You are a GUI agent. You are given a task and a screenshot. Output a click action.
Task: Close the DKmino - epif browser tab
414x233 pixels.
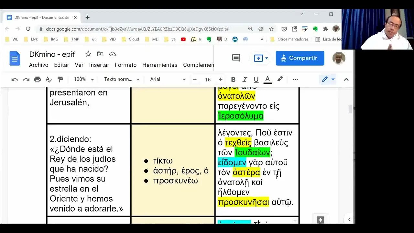(76, 17)
